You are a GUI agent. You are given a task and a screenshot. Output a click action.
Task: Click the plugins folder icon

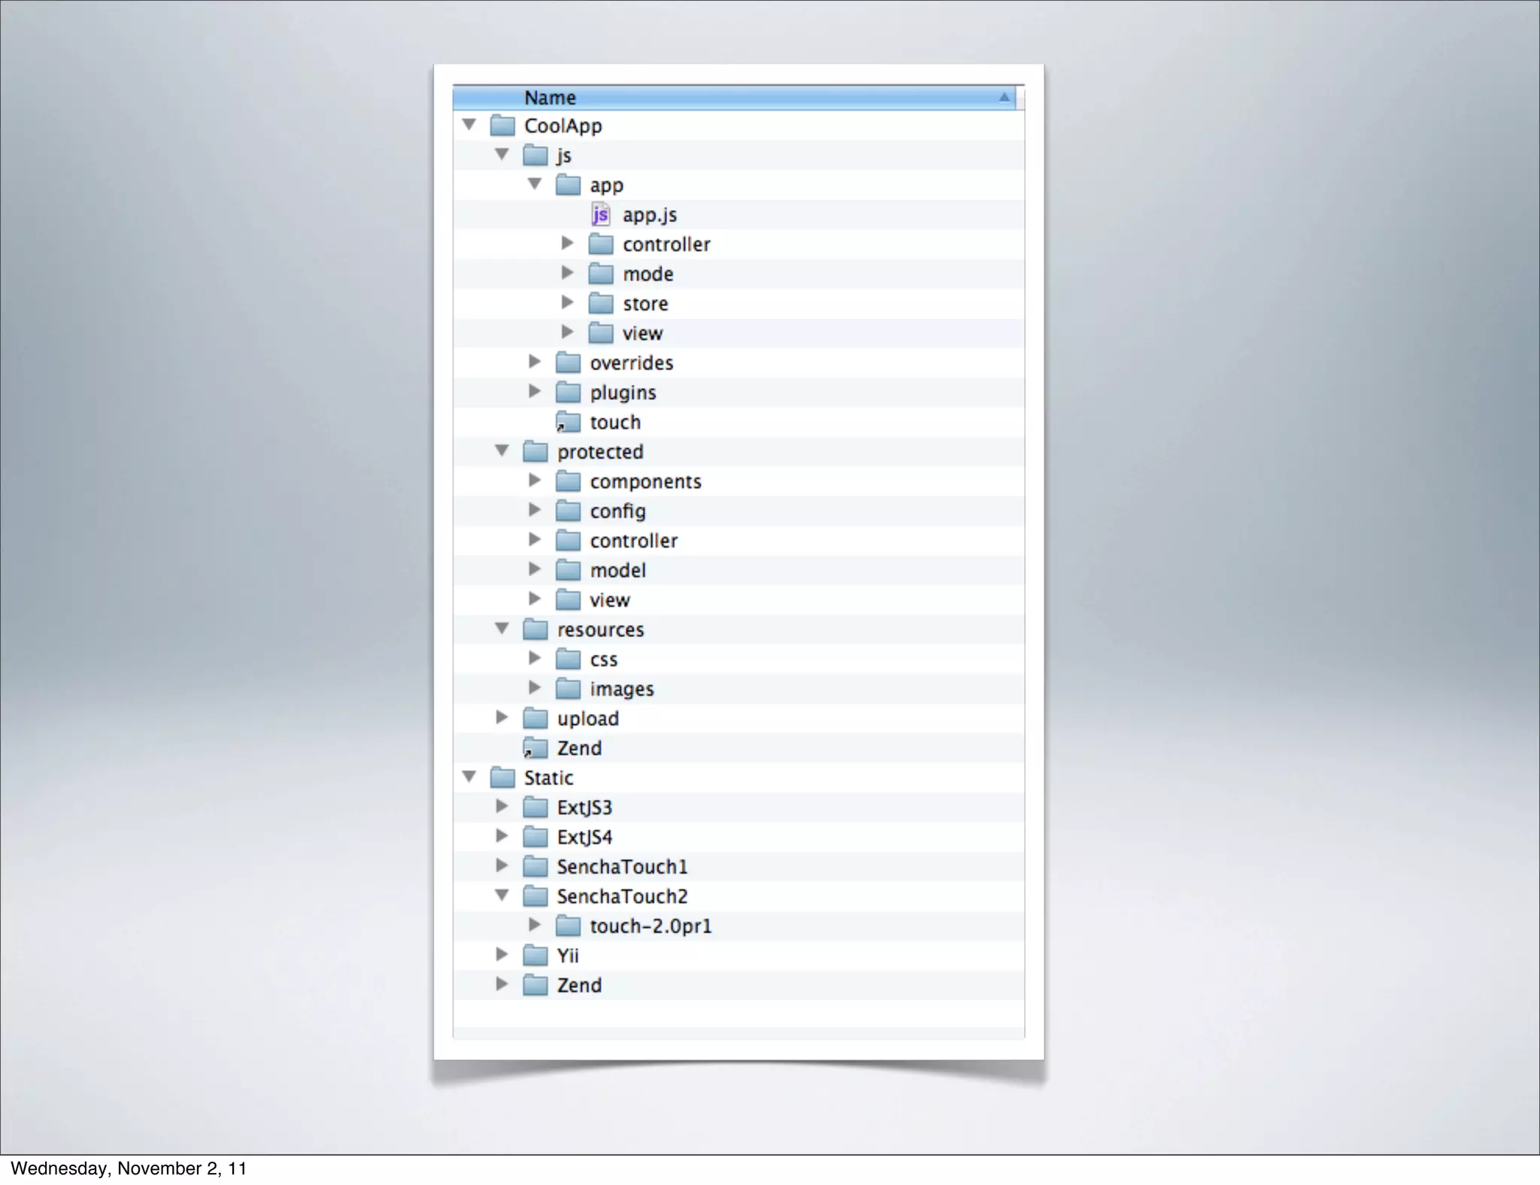pyautogui.click(x=568, y=392)
